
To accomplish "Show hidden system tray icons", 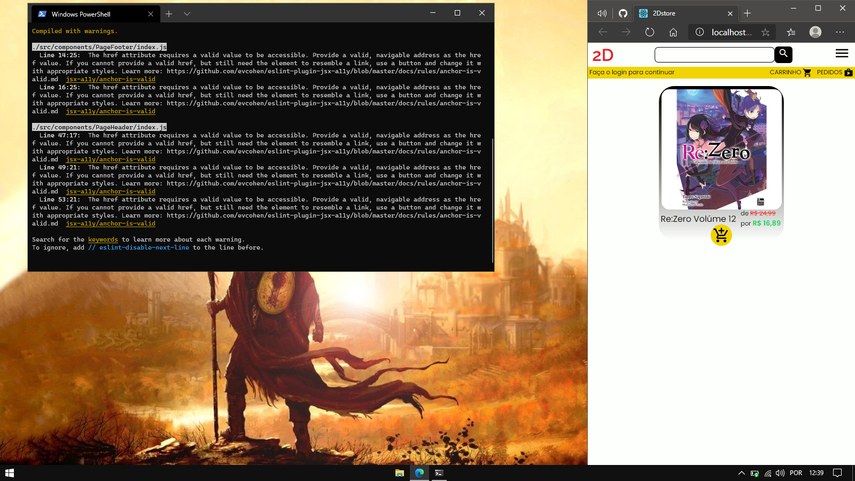I will [742, 473].
